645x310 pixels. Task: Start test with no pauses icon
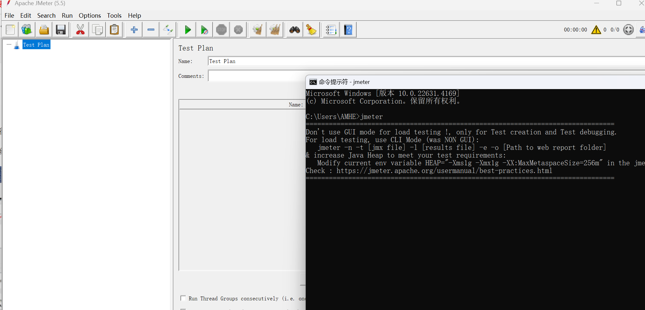(x=204, y=30)
